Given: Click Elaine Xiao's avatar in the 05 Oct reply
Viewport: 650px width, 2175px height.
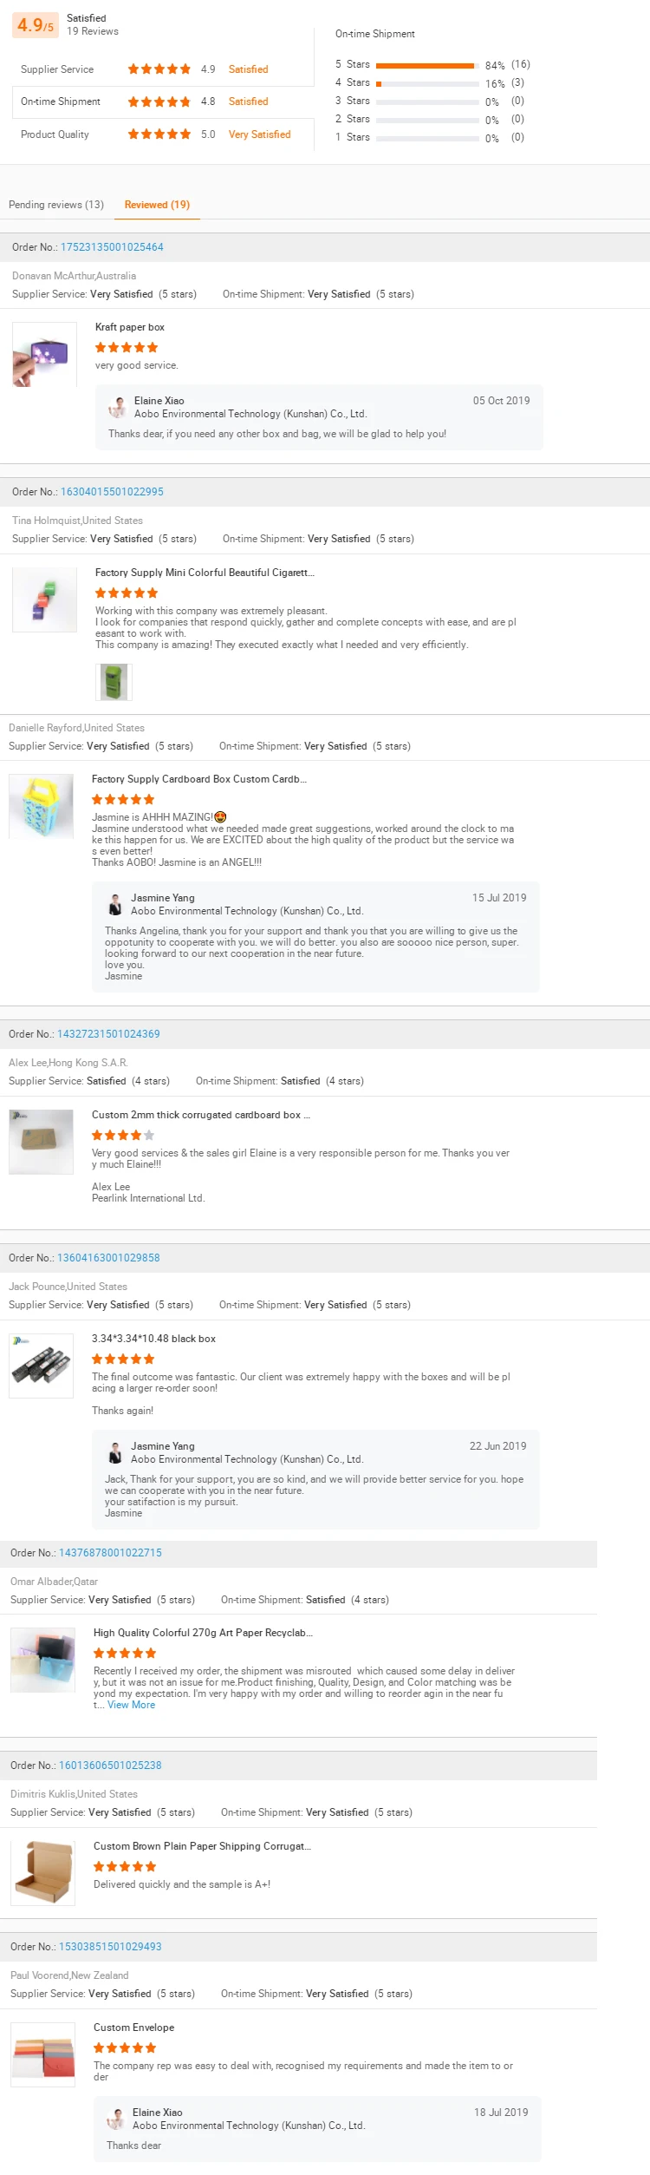Looking at the screenshot, I should coord(118,407).
